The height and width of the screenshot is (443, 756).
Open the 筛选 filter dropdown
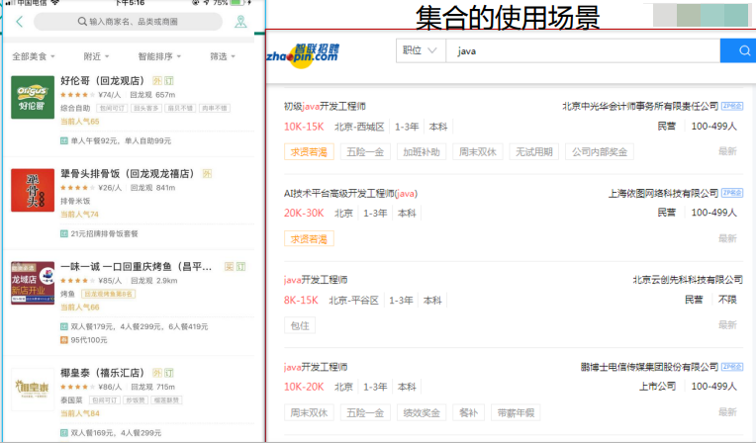(223, 56)
